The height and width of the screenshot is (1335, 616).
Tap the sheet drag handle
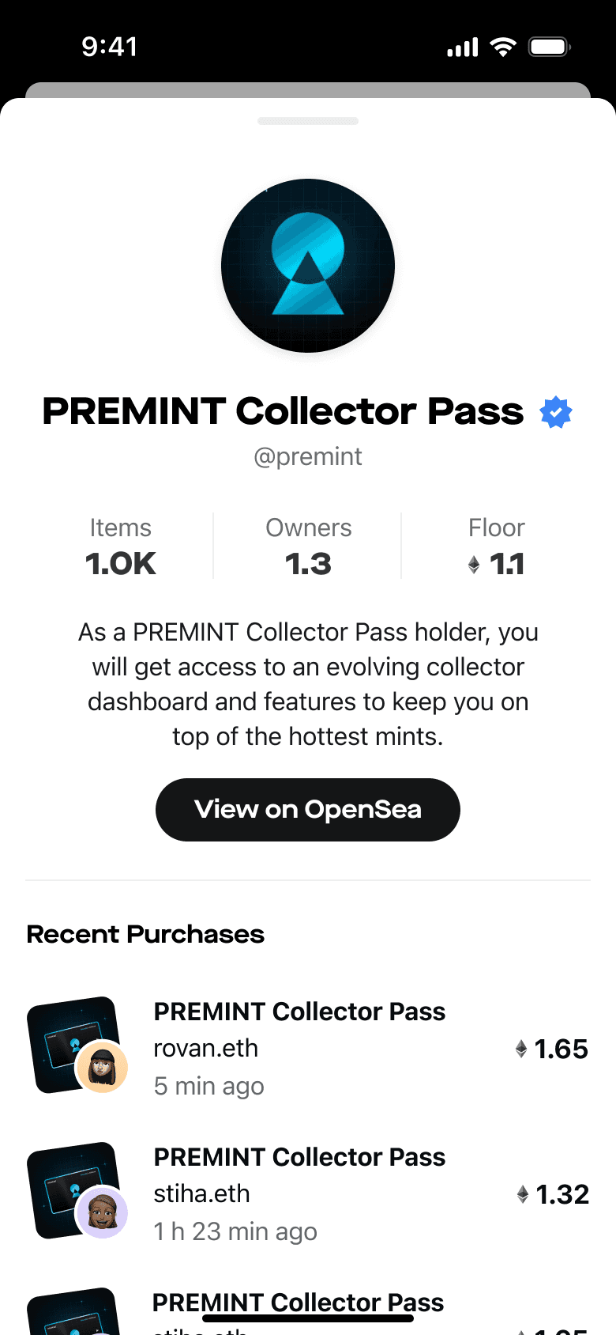308,121
